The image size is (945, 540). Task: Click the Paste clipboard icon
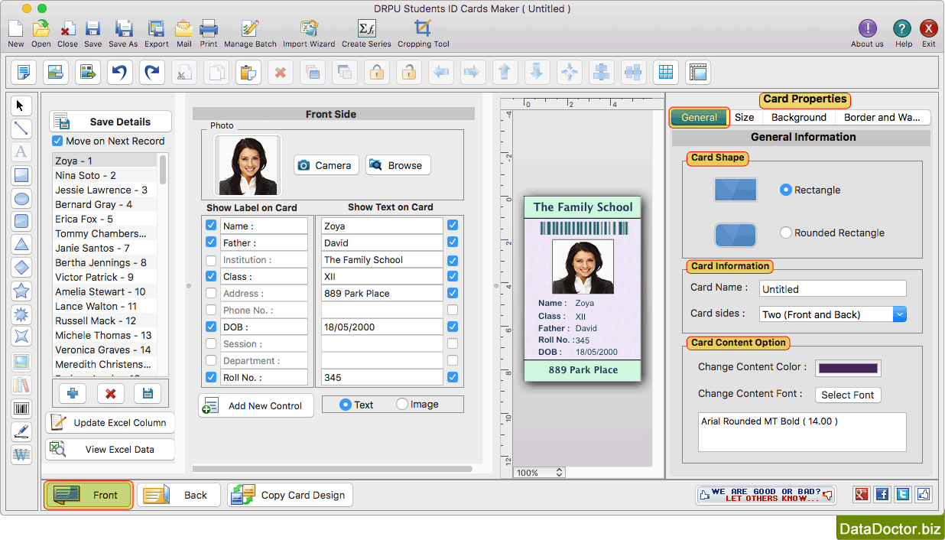coord(248,73)
